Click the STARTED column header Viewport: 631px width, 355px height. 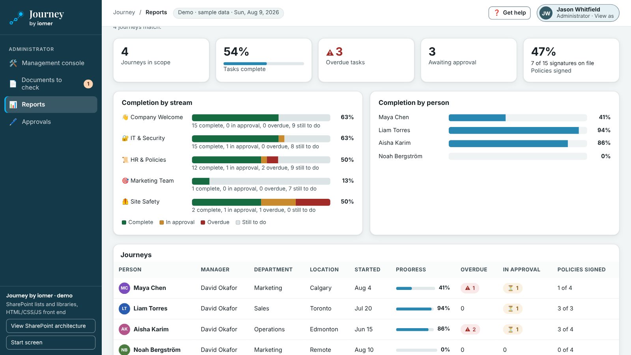pyautogui.click(x=368, y=270)
